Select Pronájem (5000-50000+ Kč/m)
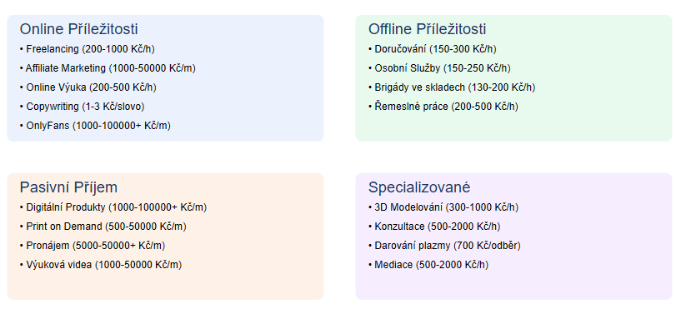The width and height of the screenshot is (681, 309). click(93, 246)
